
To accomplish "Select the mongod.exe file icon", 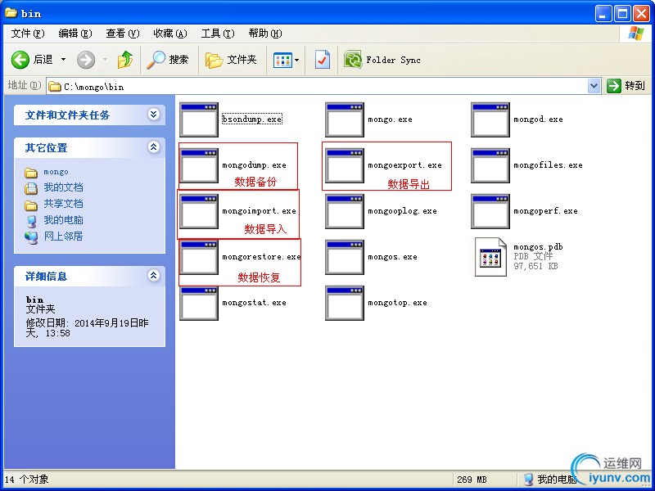I will 490,119.
